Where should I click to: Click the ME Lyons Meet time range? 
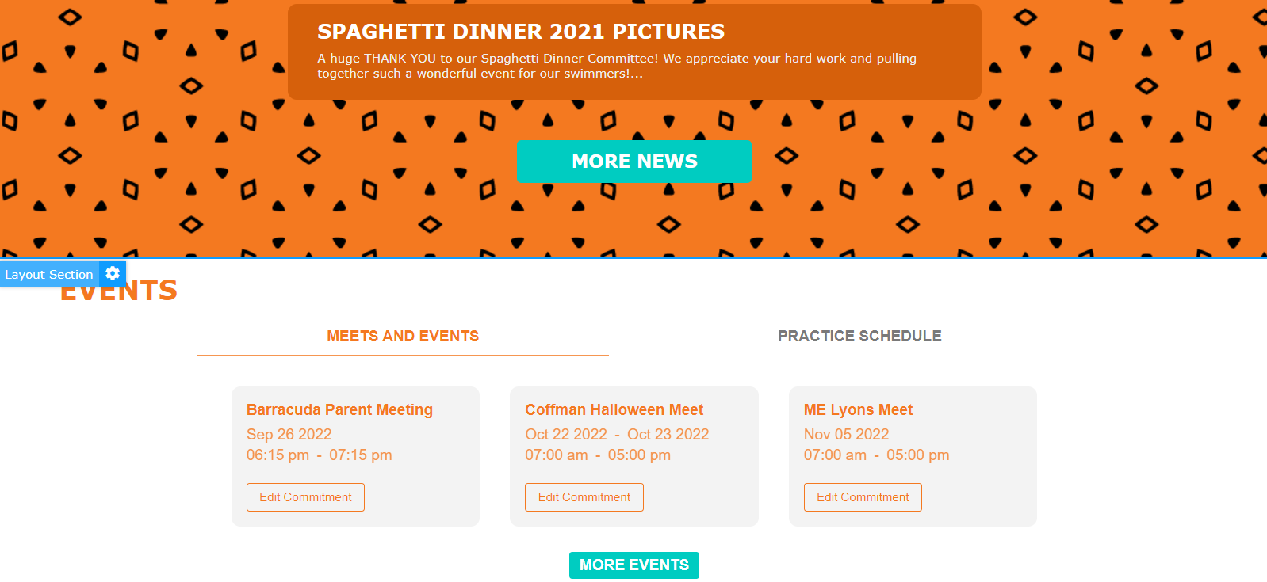[876, 455]
